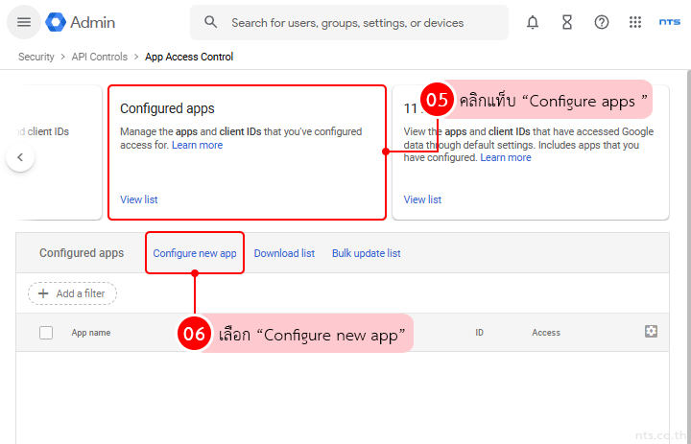691x444 pixels.
Task: Open the help question mark icon
Action: click(x=602, y=22)
